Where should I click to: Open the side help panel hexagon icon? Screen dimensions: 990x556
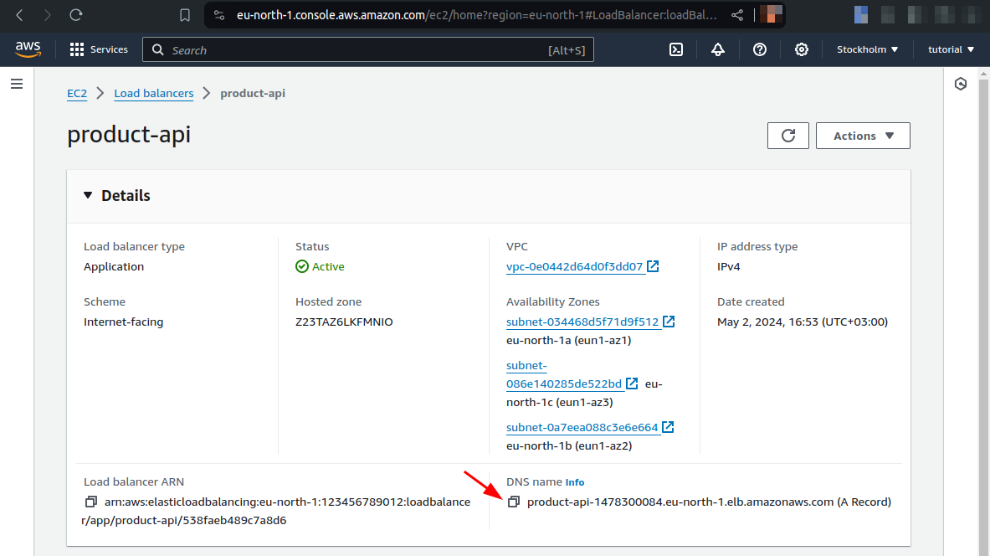[x=961, y=84]
